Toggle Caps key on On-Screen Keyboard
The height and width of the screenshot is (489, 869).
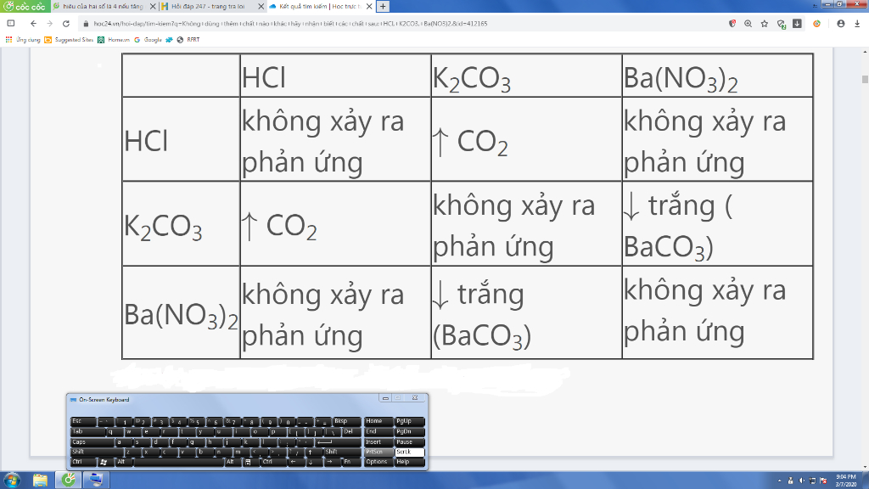point(92,442)
